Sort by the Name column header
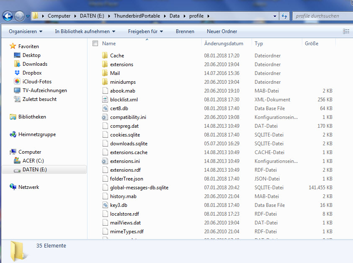This screenshot has width=353, height=263. point(109,44)
